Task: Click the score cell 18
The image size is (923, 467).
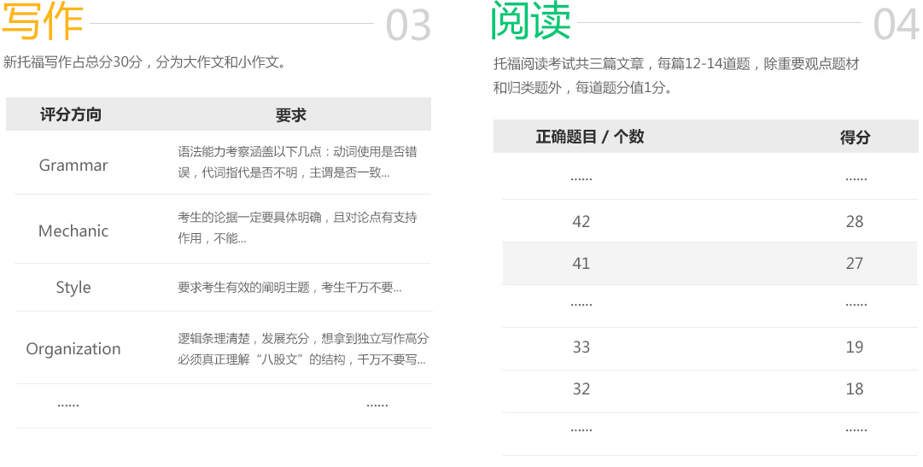Action: [855, 388]
